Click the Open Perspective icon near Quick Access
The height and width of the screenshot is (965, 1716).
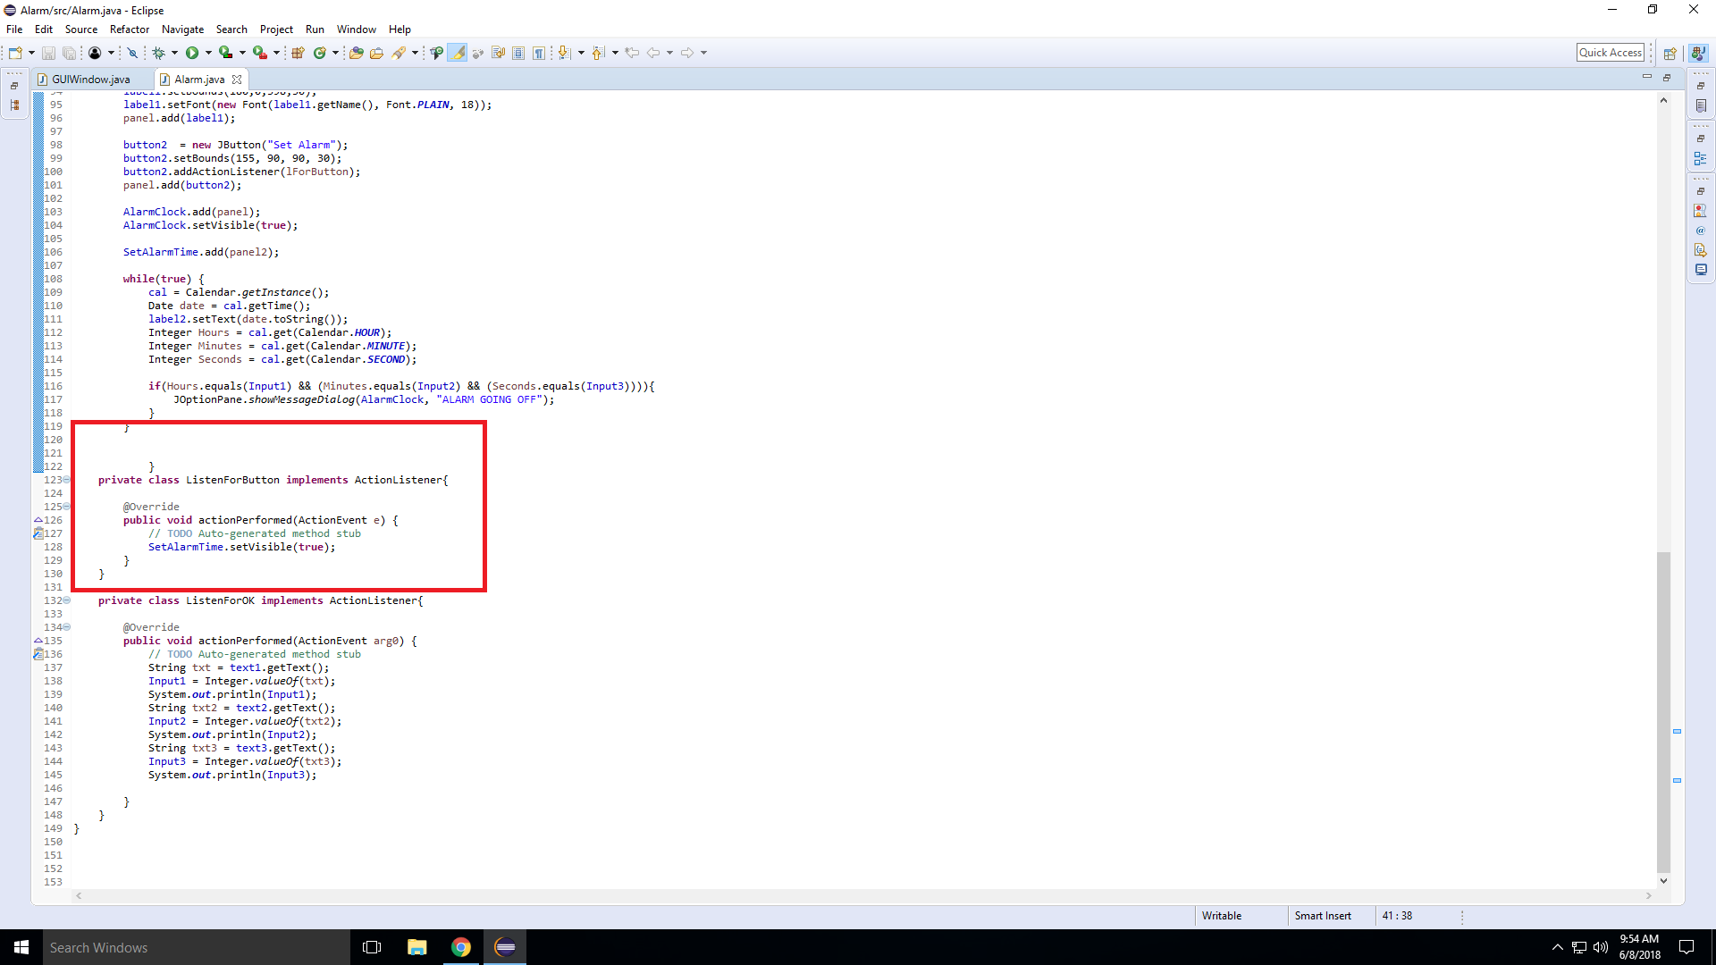point(1670,53)
